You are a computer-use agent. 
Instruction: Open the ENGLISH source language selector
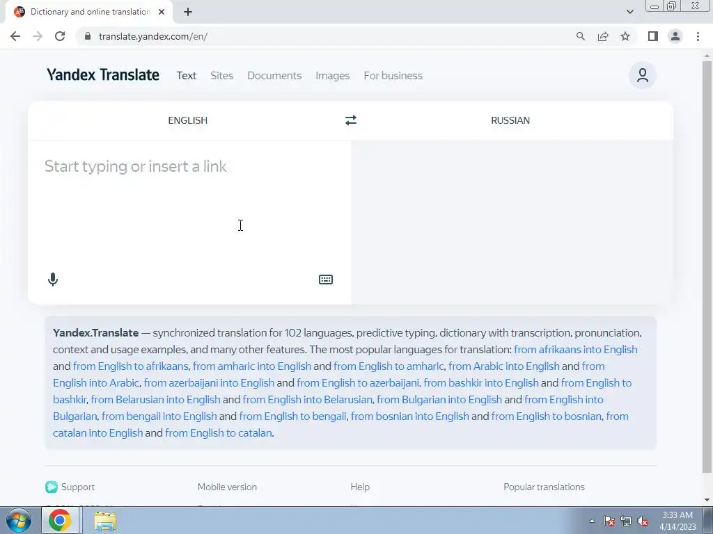[x=188, y=120]
